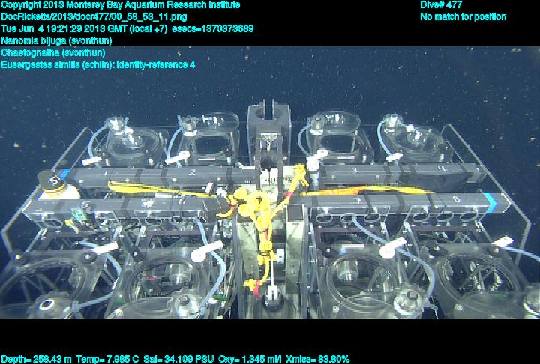Click the white valve handle at far right edge
The height and width of the screenshot is (364, 540).
(x=505, y=240)
